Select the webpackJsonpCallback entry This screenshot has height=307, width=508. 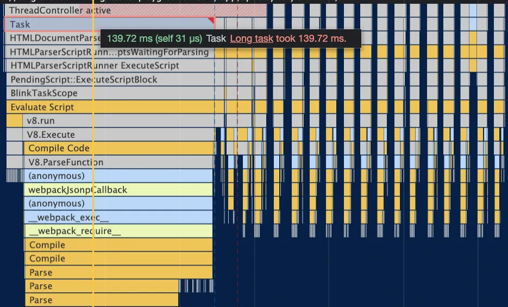click(x=118, y=190)
